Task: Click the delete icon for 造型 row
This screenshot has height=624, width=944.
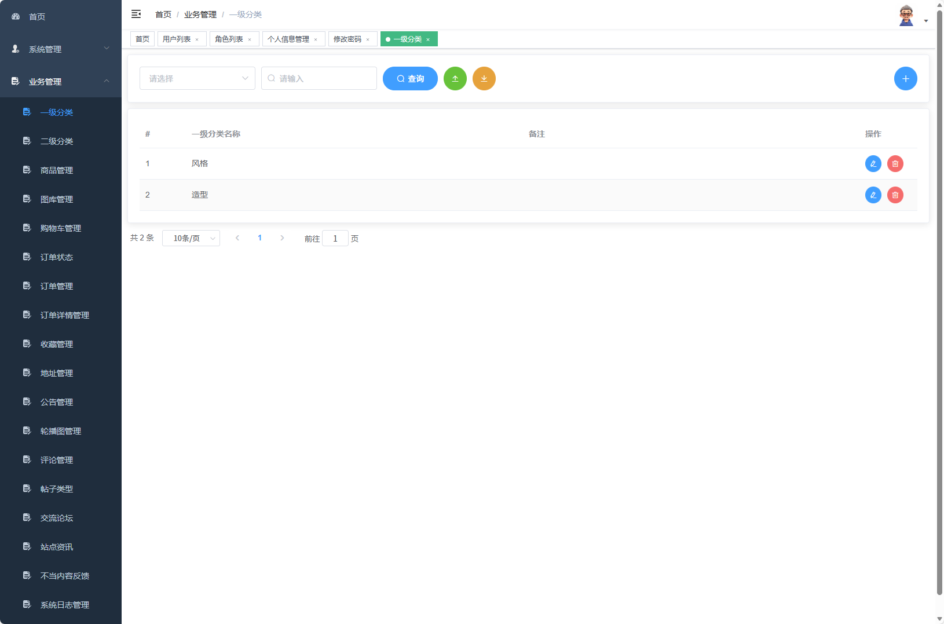Action: [x=895, y=195]
